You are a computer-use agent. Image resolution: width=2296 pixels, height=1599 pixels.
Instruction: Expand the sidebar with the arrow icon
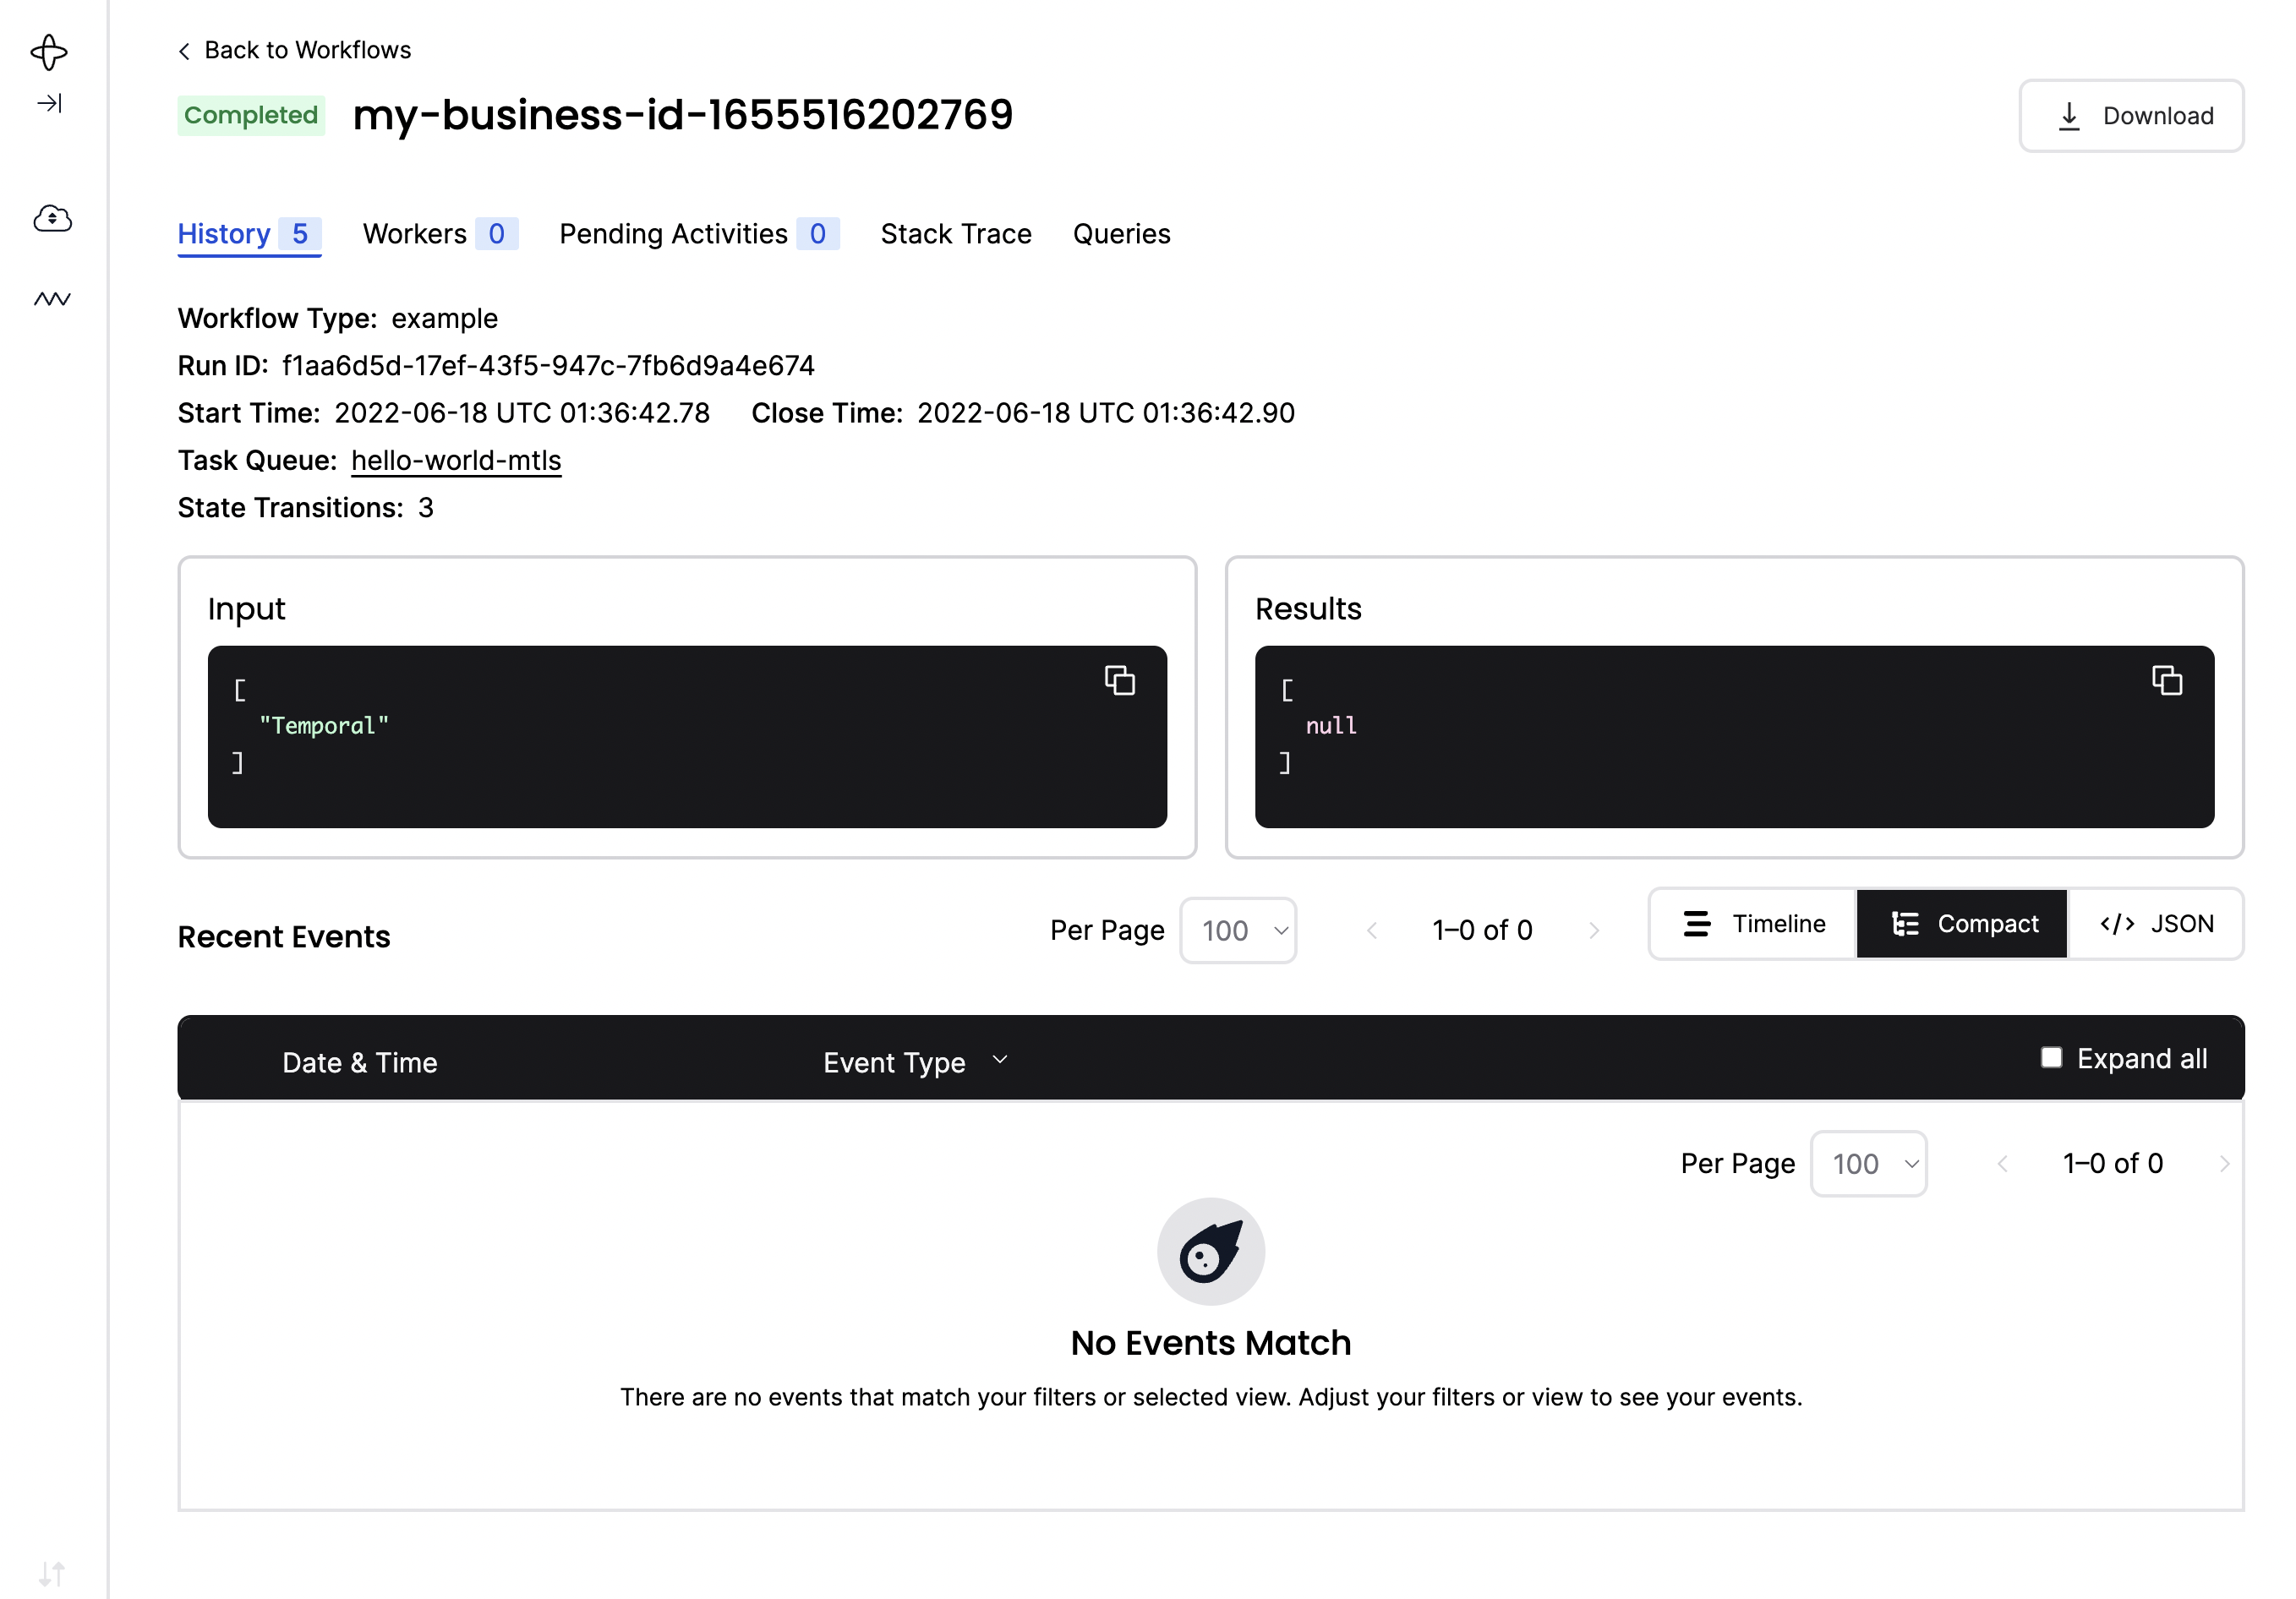(49, 103)
